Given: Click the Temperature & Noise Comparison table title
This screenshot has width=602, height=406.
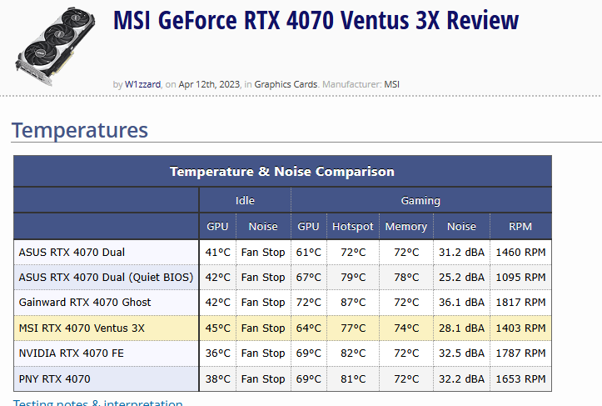Looking at the screenshot, I should 282,172.
